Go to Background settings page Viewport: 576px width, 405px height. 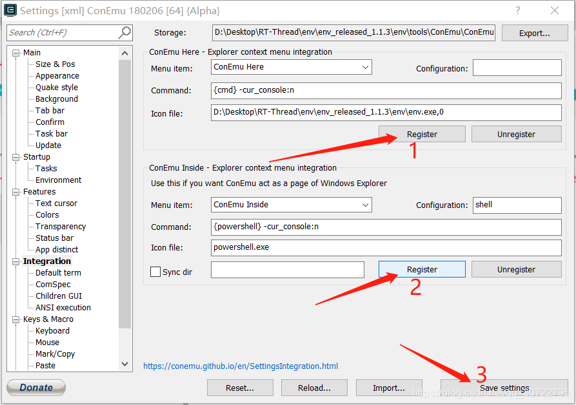57,99
